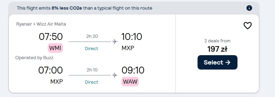The width and height of the screenshot is (275, 97).
Task: Click the 09:10 return arrival time
Action: click(133, 70)
